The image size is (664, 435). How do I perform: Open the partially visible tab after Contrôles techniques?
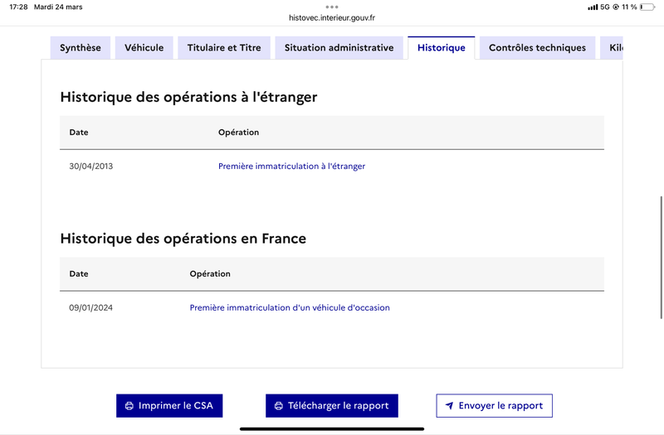click(x=615, y=48)
